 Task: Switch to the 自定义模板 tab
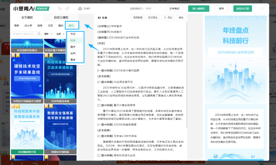click(x=61, y=18)
